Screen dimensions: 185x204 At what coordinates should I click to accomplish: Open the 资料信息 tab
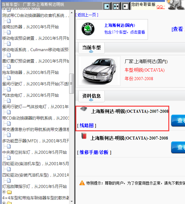(x=91, y=96)
